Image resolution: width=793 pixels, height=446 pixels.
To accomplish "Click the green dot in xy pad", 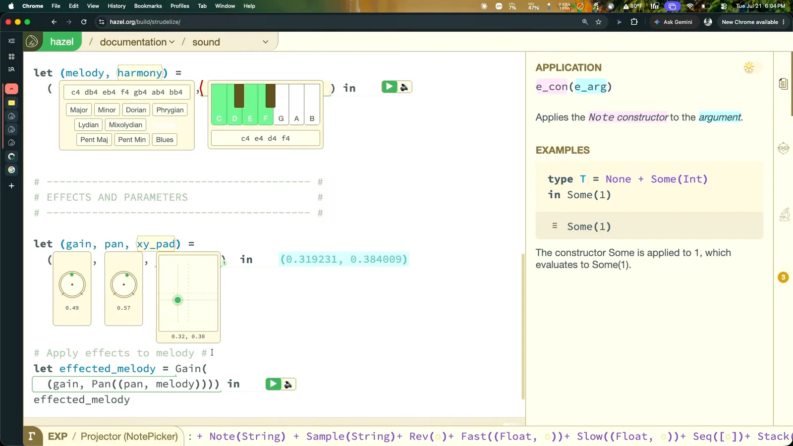I will point(177,300).
